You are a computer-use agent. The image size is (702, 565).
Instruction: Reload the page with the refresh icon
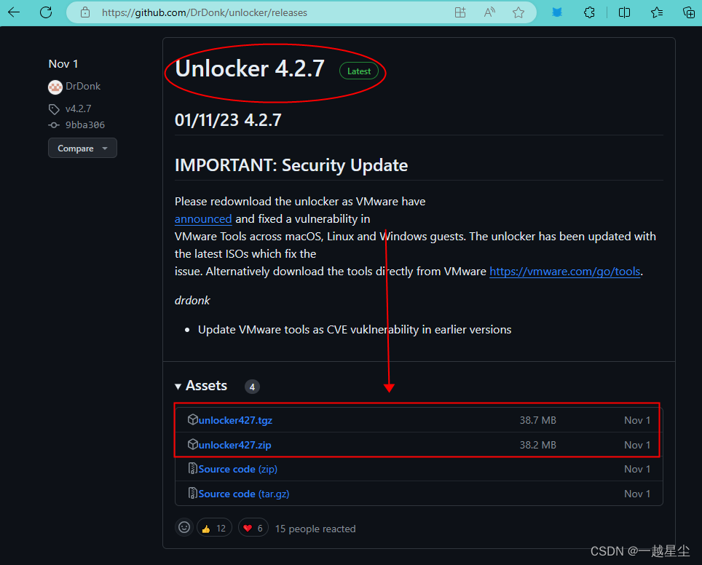point(46,12)
